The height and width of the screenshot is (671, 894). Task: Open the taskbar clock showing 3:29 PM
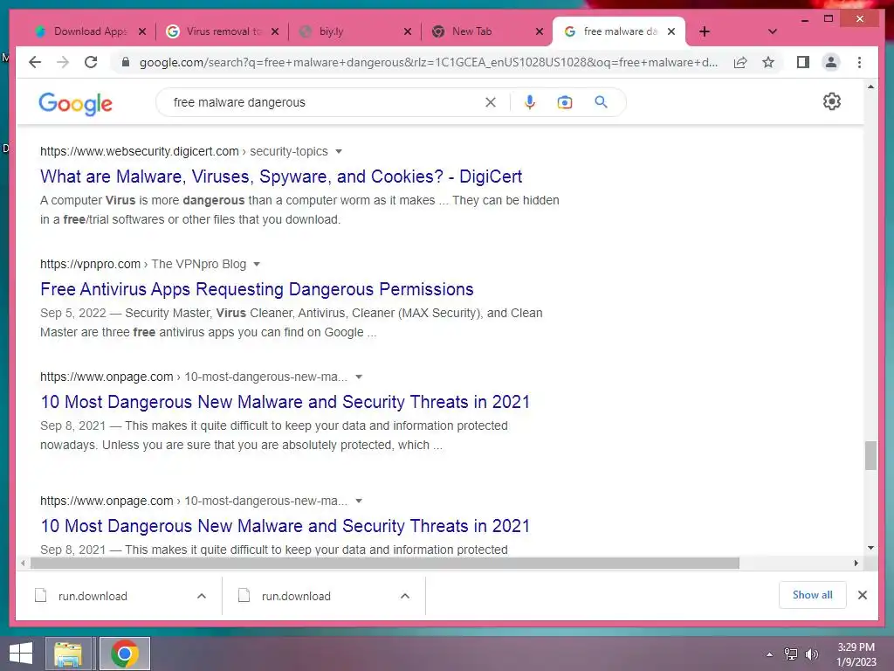pyautogui.click(x=856, y=654)
